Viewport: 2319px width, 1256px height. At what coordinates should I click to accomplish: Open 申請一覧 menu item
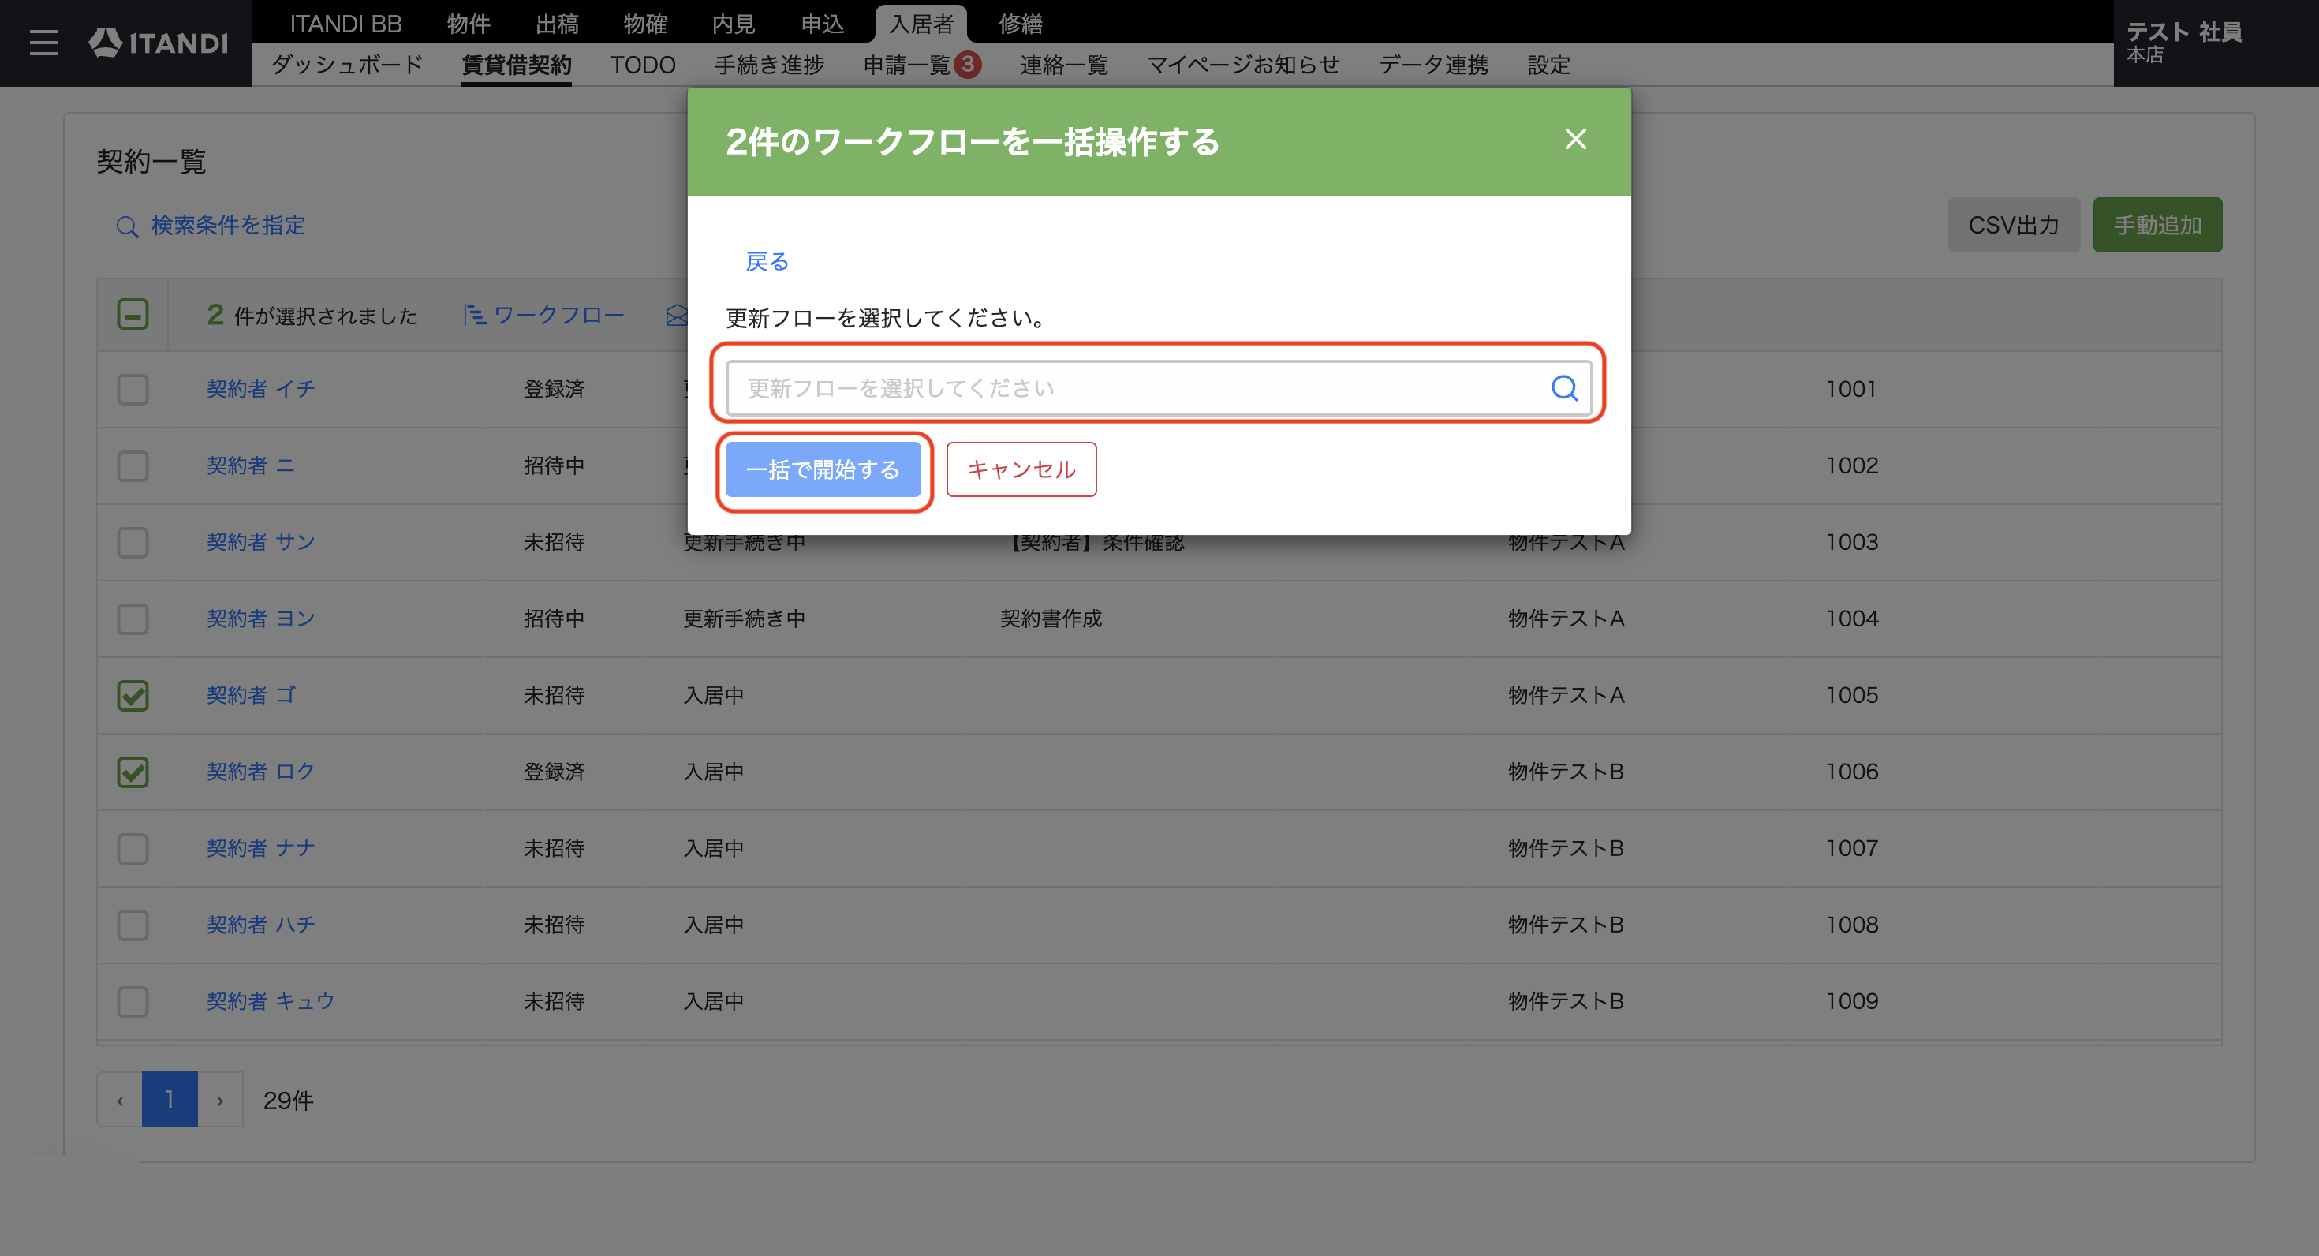(907, 65)
